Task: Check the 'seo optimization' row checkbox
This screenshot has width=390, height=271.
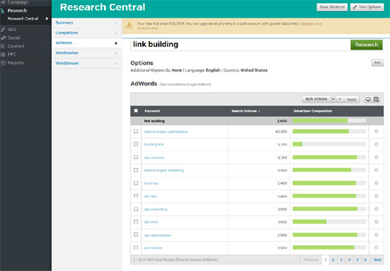Action: coord(136,235)
